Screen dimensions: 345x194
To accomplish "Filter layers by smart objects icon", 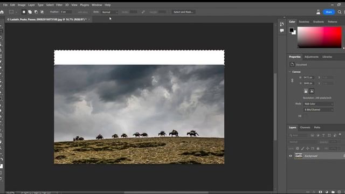I will [335, 135].
